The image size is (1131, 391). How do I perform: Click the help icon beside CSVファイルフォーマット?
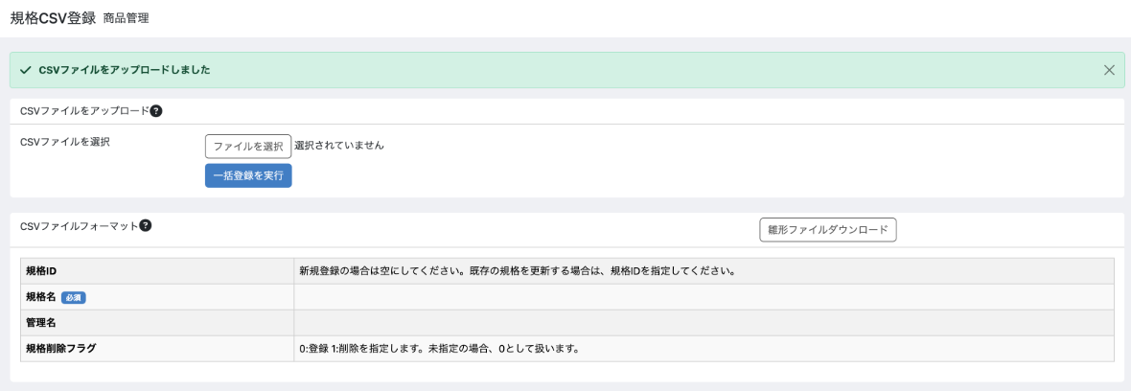[x=146, y=226]
